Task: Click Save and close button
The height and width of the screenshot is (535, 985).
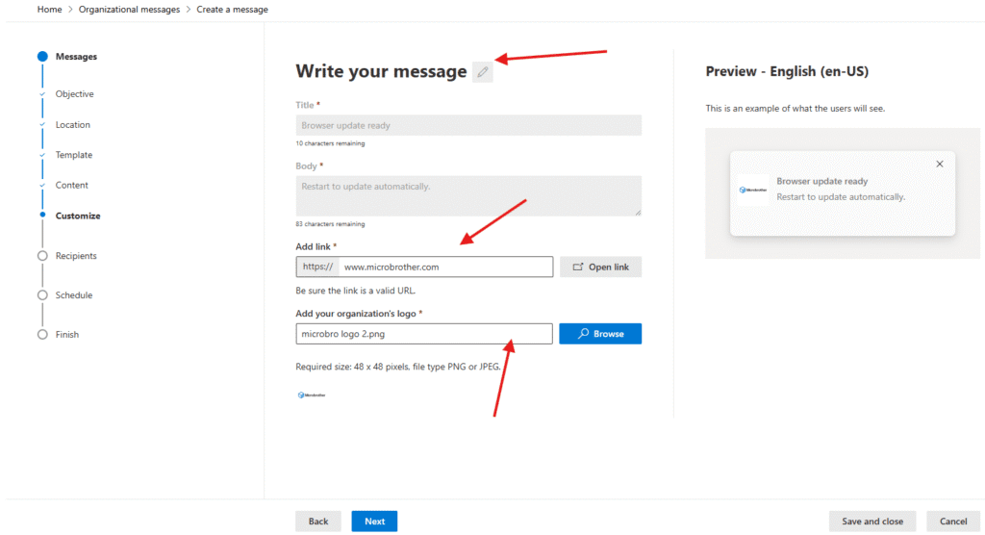Action: [871, 522]
